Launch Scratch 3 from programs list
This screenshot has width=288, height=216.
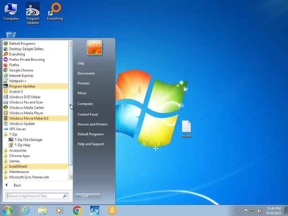(x=35, y=91)
